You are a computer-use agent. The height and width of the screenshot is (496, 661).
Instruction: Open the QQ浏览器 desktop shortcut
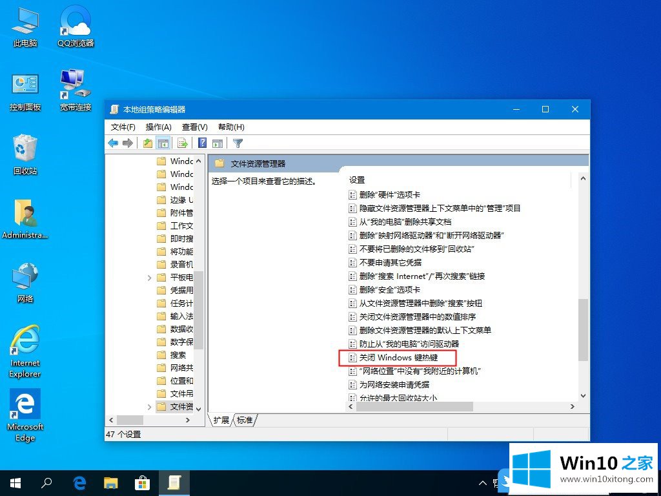(x=76, y=26)
